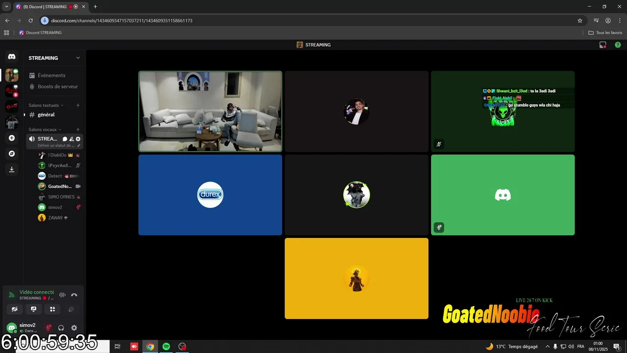The height and width of the screenshot is (353, 627).
Task: Select user ! DiablOo in voice list
Action: (x=60, y=155)
